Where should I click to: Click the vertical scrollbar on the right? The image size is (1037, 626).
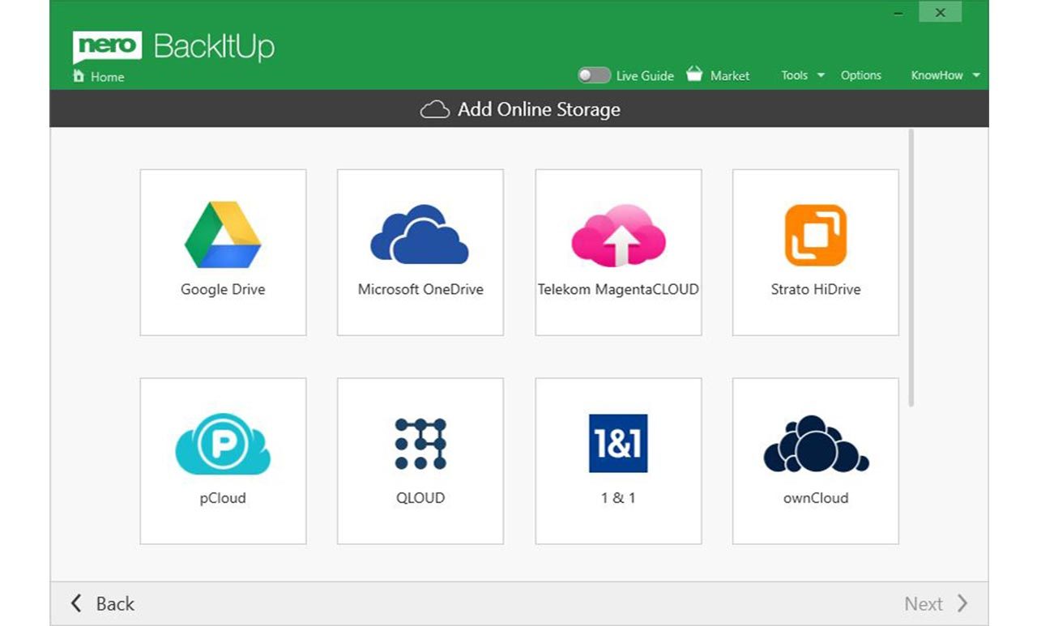pos(911,267)
